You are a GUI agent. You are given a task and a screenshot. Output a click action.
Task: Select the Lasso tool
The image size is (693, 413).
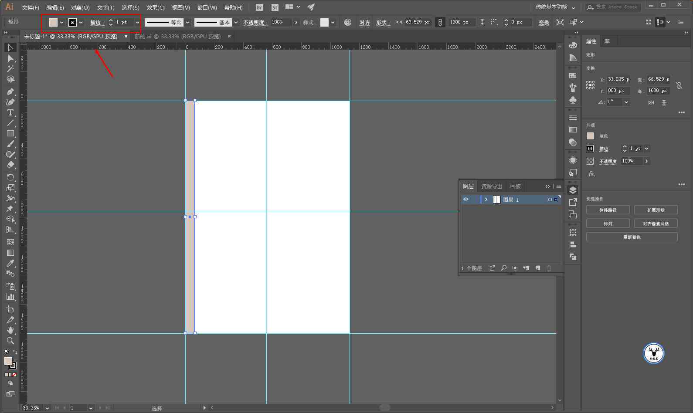point(10,79)
